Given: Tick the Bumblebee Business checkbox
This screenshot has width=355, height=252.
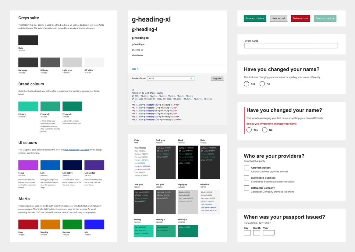Looking at the screenshot, I should [x=247, y=178].
